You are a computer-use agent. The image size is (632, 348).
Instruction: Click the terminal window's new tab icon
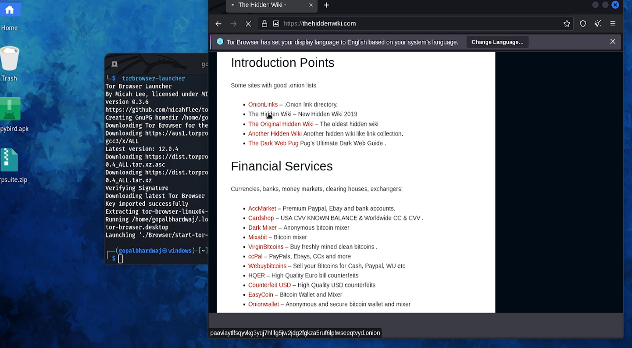[114, 64]
